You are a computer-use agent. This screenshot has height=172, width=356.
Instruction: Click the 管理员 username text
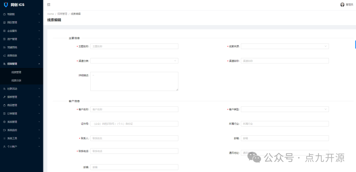[349, 5]
